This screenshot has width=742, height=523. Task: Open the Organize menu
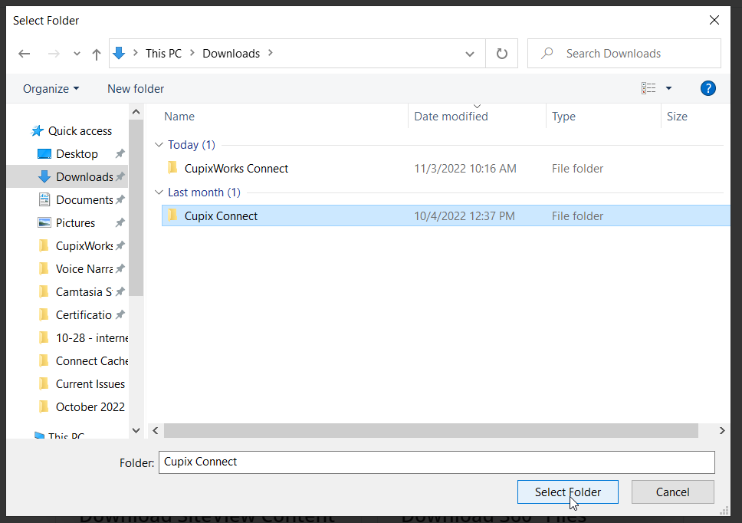pos(51,89)
